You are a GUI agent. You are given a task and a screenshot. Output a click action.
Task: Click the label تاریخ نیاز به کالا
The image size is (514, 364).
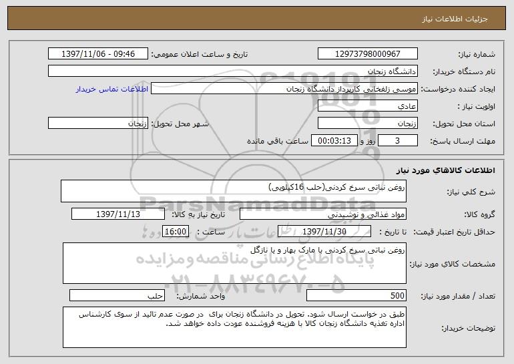click(x=198, y=214)
